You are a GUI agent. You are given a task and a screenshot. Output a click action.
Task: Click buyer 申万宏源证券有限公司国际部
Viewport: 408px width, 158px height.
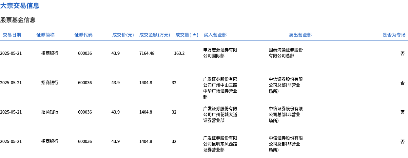click(220, 53)
